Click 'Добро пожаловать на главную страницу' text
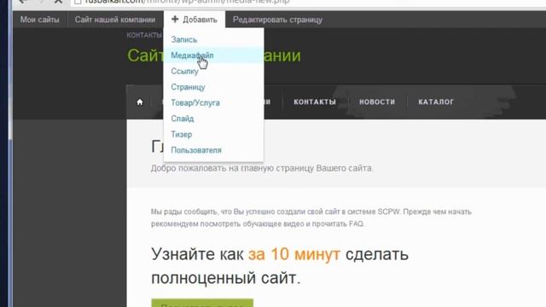Viewport: 546px width, 307px height. [x=262, y=168]
